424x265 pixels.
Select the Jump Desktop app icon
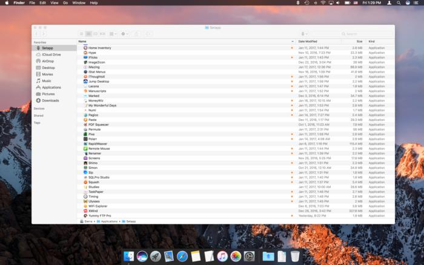coord(85,81)
